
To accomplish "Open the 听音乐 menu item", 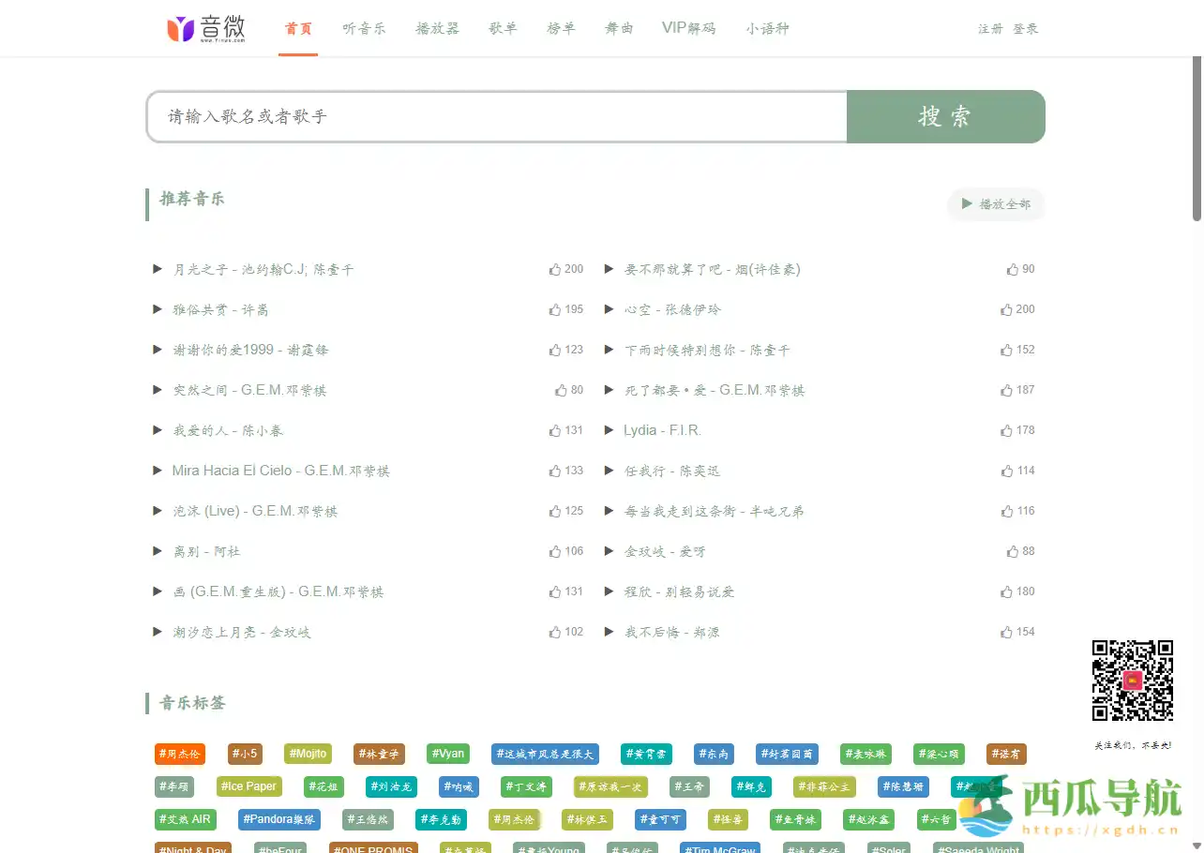I will pos(364,28).
